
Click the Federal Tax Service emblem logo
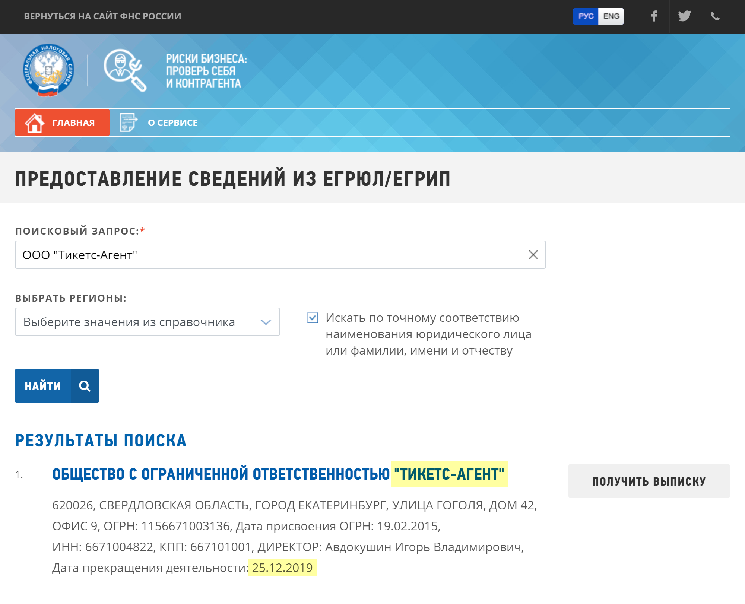click(x=48, y=70)
